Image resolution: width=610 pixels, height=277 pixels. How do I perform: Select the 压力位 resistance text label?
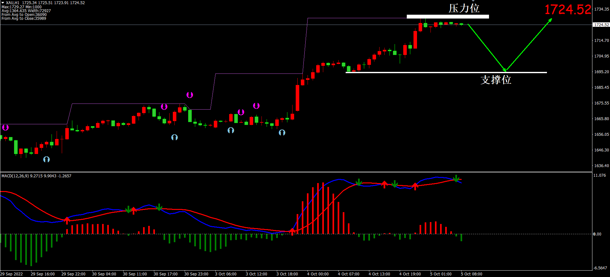[x=464, y=8]
